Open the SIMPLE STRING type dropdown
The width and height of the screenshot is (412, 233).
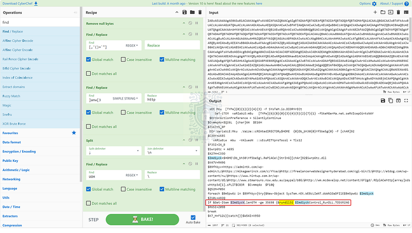tap(125, 98)
